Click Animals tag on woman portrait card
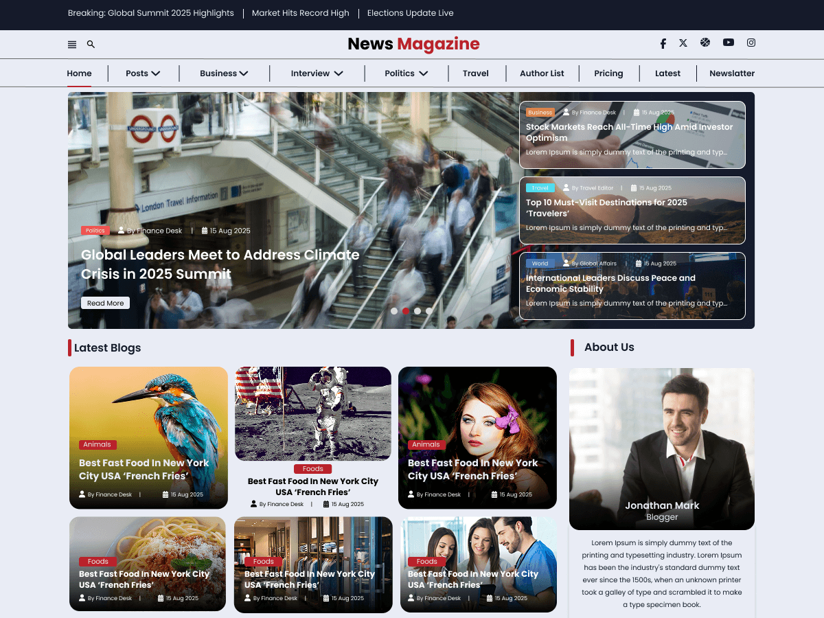Screen dimensions: 824x618 click(x=426, y=444)
